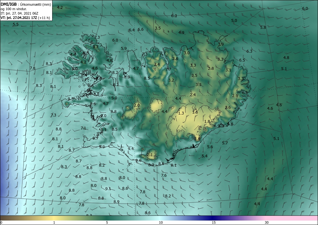Click the dark blue section of the color bar
Screen dimensions: 318x225
[x=213, y=218]
